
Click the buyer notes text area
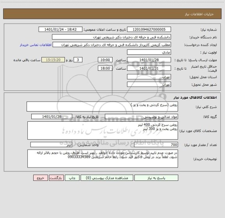coord(103,159)
